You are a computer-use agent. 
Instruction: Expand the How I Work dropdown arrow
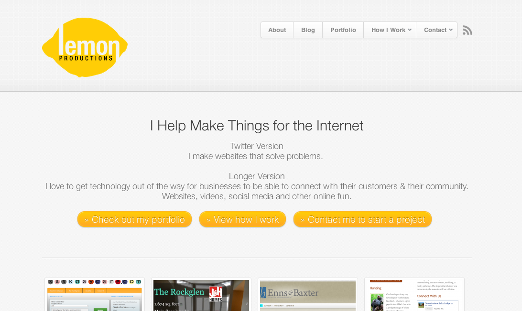[x=410, y=30]
